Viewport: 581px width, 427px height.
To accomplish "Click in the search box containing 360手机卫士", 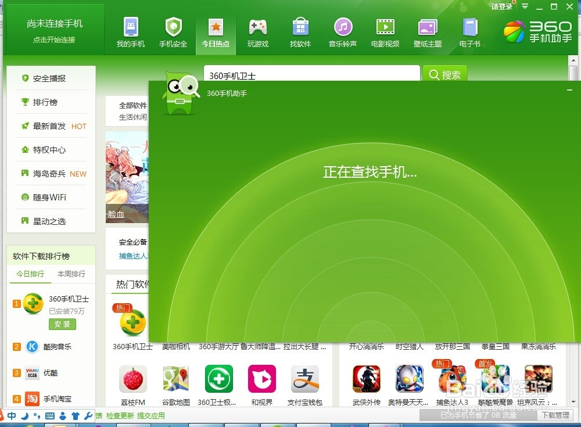I will pos(311,73).
